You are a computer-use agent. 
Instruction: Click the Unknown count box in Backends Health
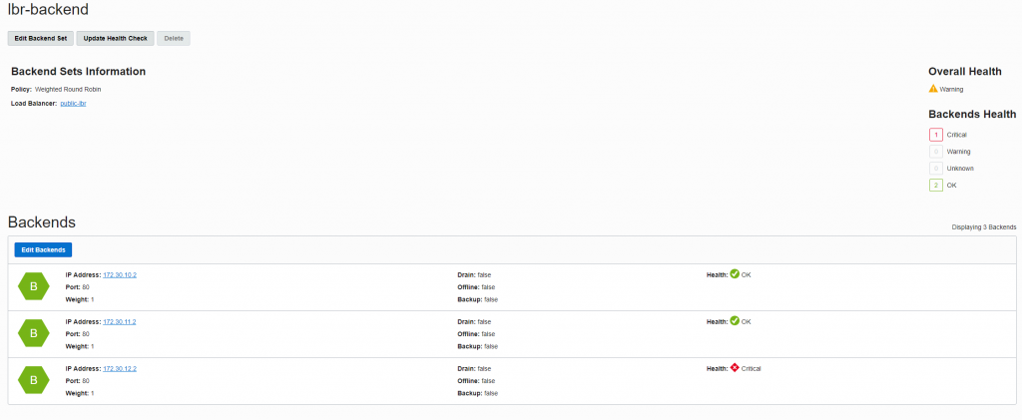(x=935, y=169)
